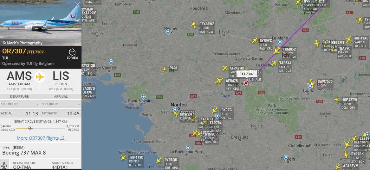Image resolution: width=370 pixels, height=170 pixels.
Task: Click the Poitiers airport pin marker
Action: coord(286,158)
